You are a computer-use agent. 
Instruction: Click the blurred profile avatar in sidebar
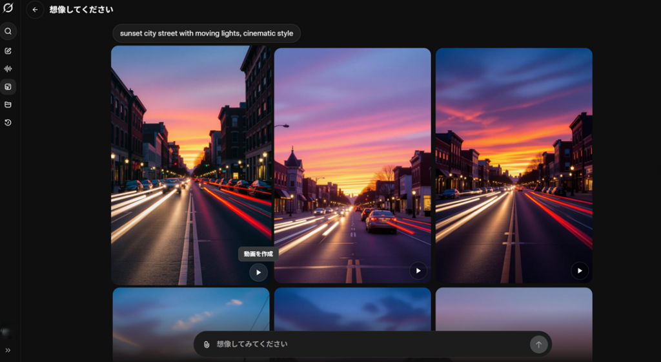coord(6,332)
